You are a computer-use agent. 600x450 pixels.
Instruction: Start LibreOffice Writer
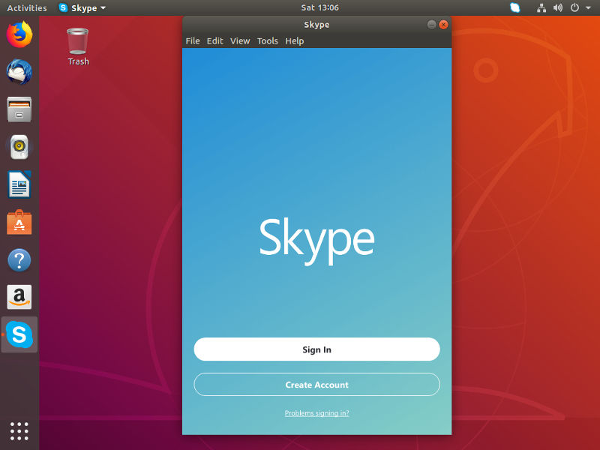18,184
